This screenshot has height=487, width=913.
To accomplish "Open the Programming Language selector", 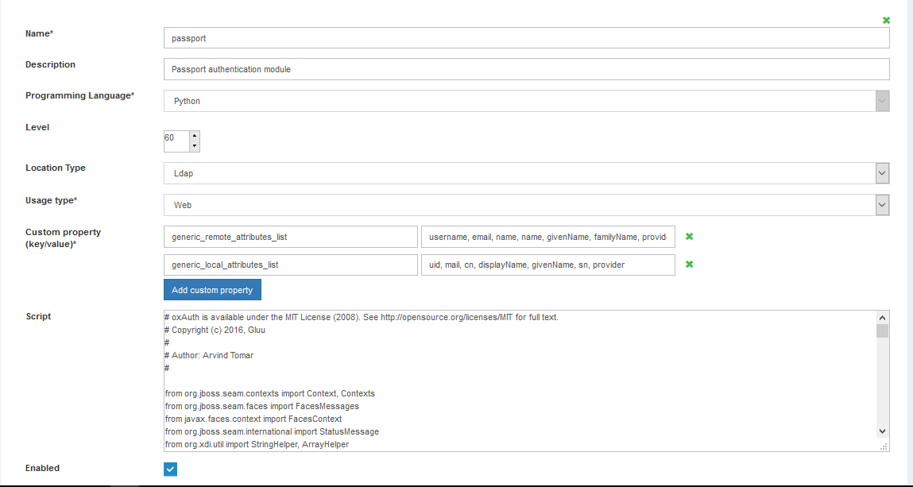I will click(x=880, y=101).
